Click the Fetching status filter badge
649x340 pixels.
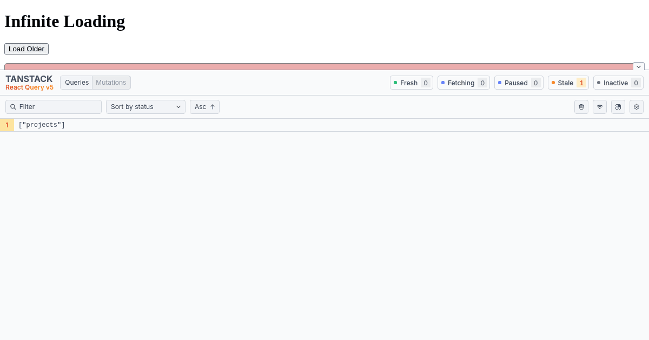(x=463, y=83)
